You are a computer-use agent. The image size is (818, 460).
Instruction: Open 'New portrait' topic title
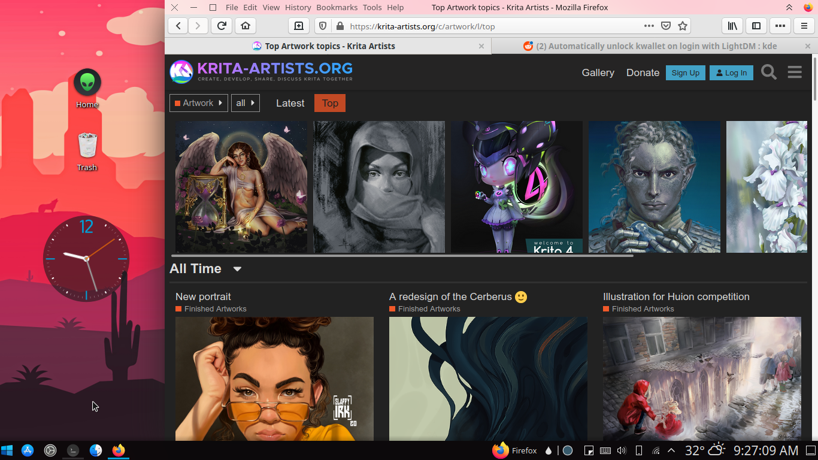tap(203, 296)
